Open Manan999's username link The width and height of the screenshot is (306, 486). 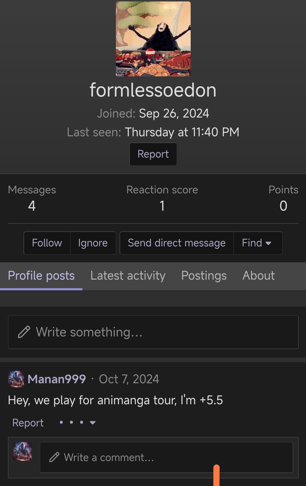57,379
